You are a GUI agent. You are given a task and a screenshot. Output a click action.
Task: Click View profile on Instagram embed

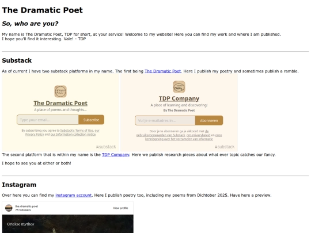click(120, 208)
